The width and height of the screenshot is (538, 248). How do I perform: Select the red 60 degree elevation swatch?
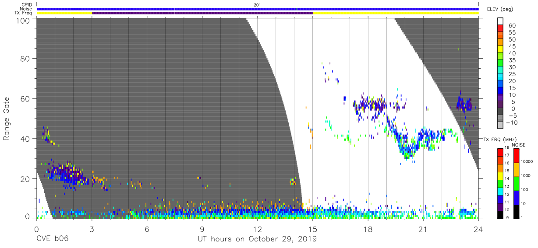(x=501, y=28)
